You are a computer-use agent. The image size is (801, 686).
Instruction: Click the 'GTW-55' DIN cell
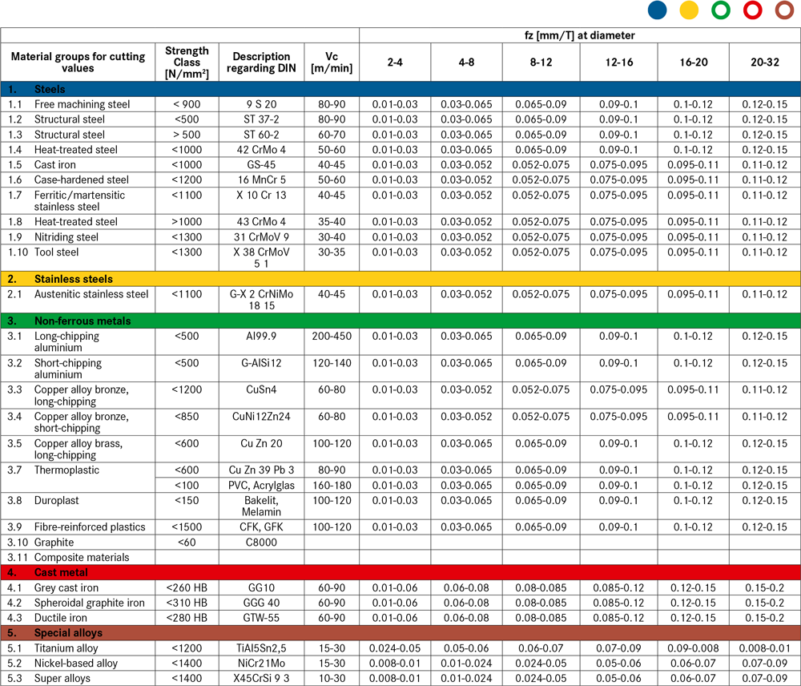click(x=262, y=618)
